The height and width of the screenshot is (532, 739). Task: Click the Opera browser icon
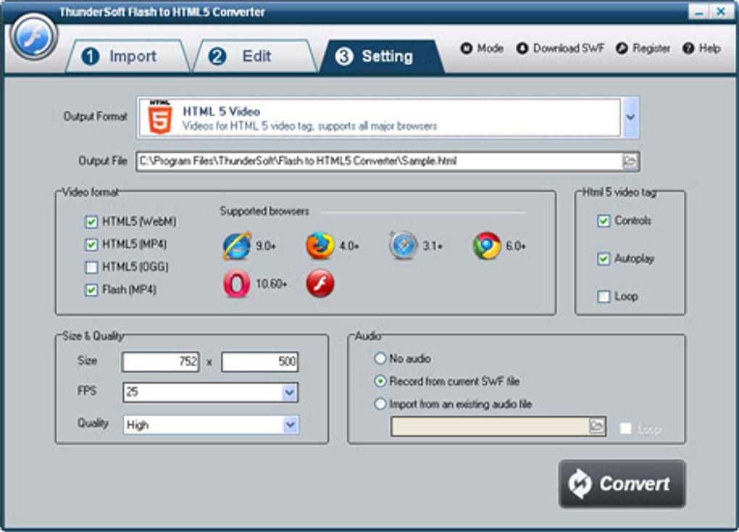click(x=236, y=283)
